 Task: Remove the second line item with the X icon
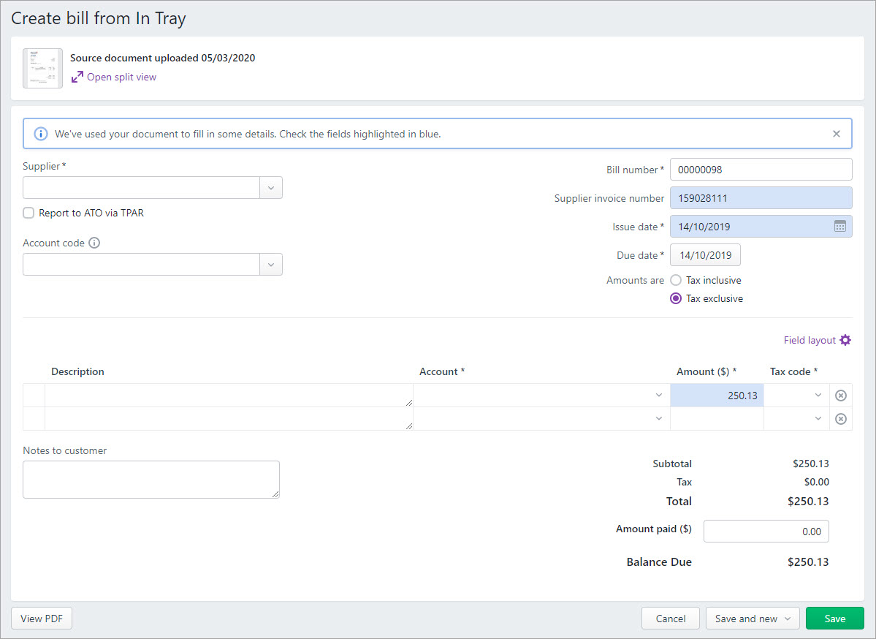coord(840,418)
